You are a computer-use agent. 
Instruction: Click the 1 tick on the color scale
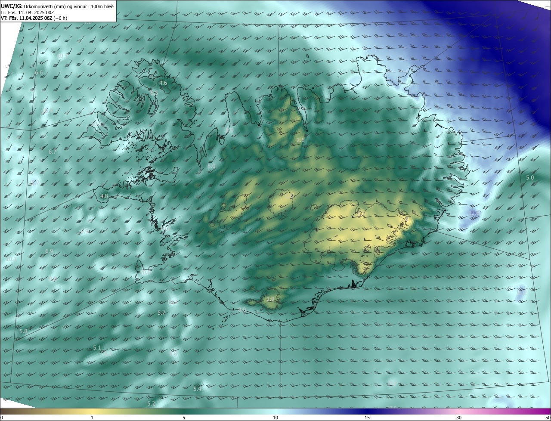pyautogui.click(x=92, y=418)
